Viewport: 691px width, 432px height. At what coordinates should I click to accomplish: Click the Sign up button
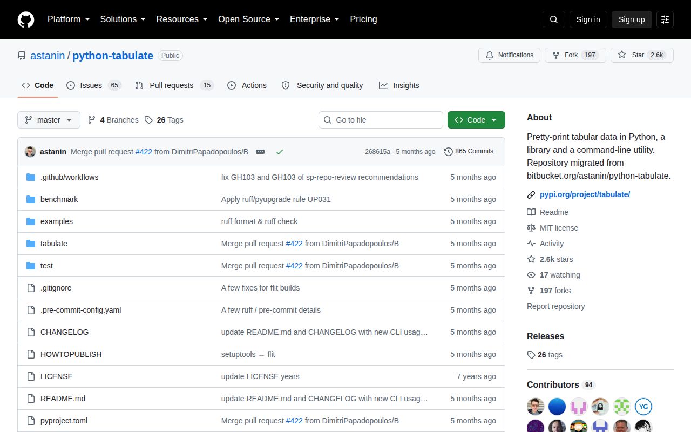(632, 19)
